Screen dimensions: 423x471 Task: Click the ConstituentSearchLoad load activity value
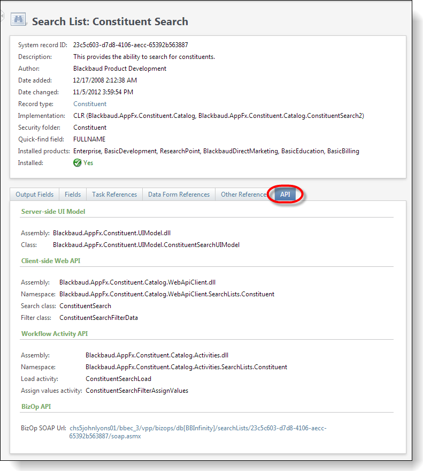point(118,379)
